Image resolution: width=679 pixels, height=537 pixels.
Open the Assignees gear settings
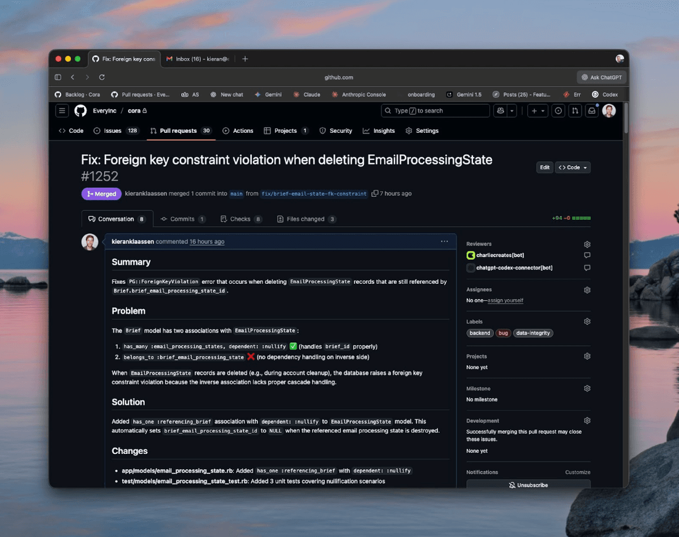(587, 290)
